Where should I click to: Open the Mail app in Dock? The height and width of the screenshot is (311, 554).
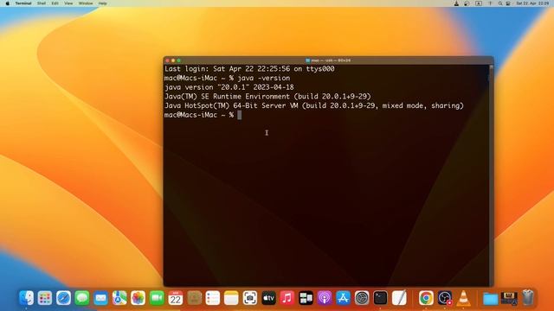pyautogui.click(x=100, y=298)
